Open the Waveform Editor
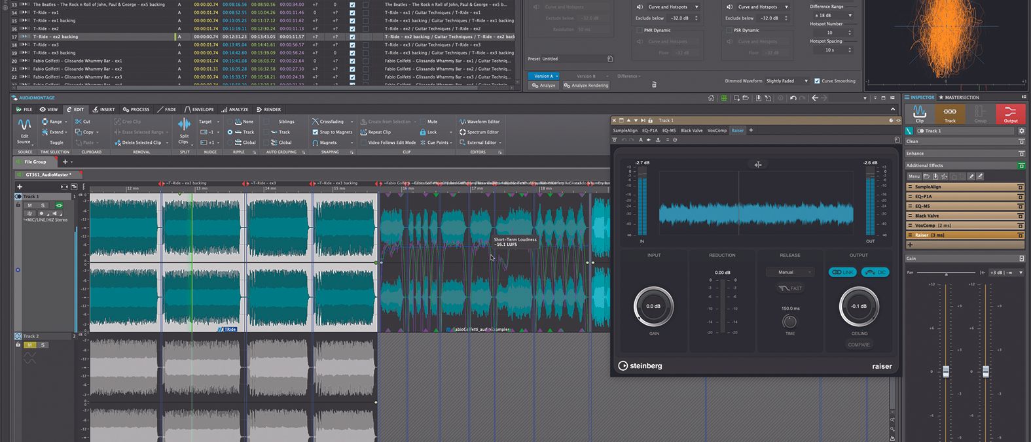1031x442 pixels. click(480, 122)
